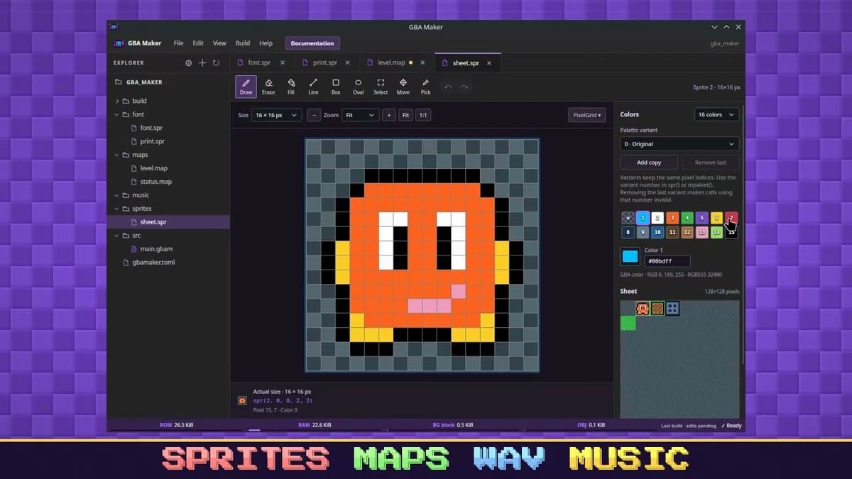Screen dimensions: 852x479
Task: Open the Edit menu
Action: point(198,43)
